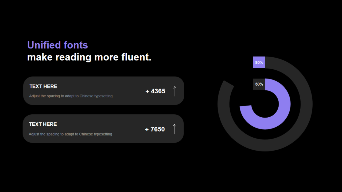Click the word 'make' in the white heading

[40, 57]
